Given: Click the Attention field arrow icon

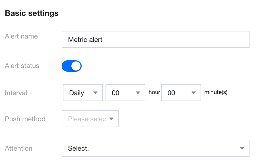Looking at the screenshot, I should pyautogui.click(x=242, y=148).
